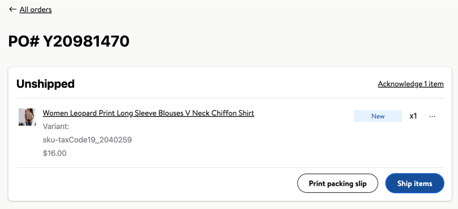Select the PO# Y20981470 heading
Viewport: 458px width, 209px height.
point(69,41)
